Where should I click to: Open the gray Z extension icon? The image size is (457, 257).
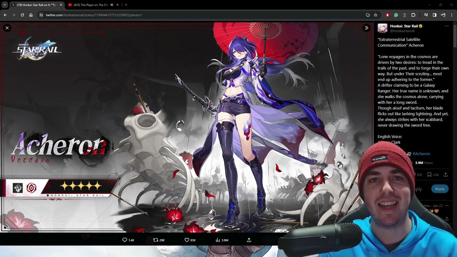pyautogui.click(x=405, y=15)
